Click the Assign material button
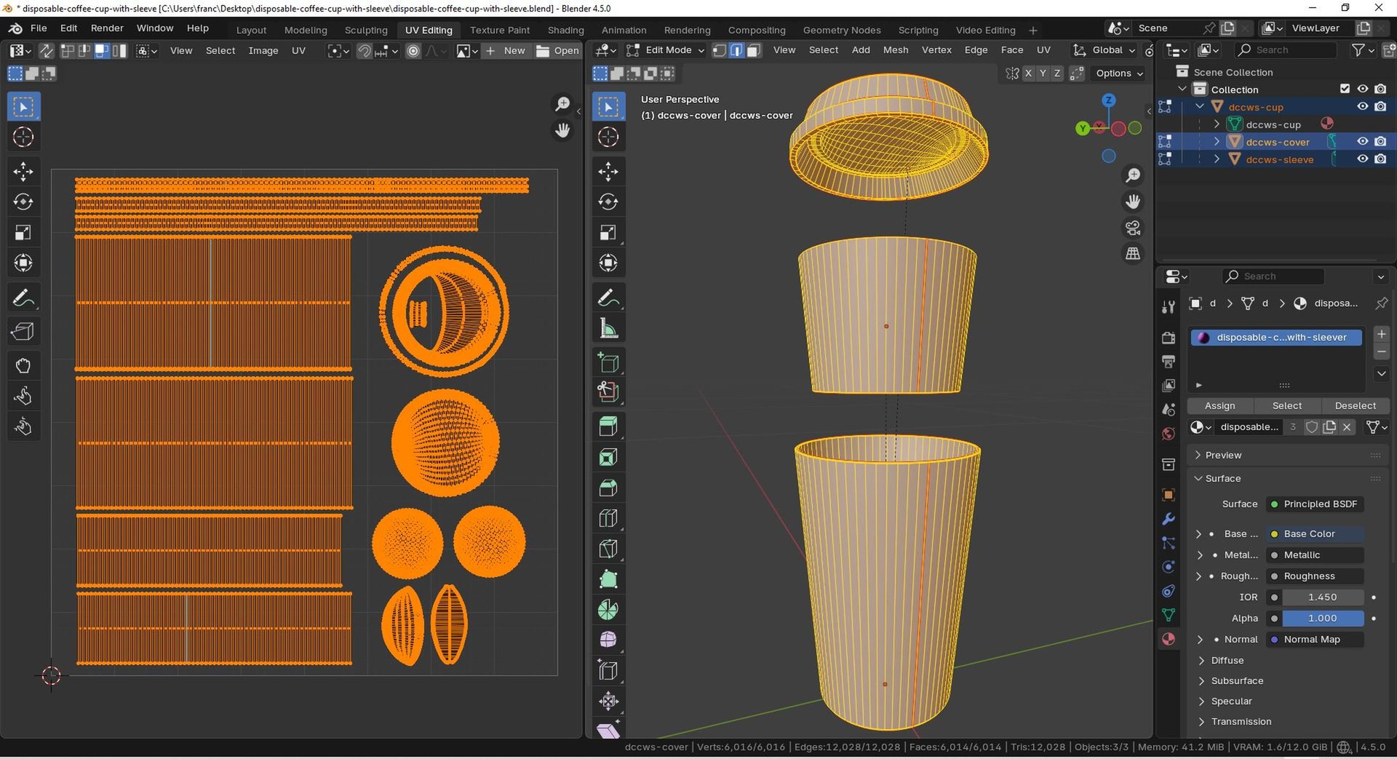This screenshot has height=759, width=1397. point(1219,406)
